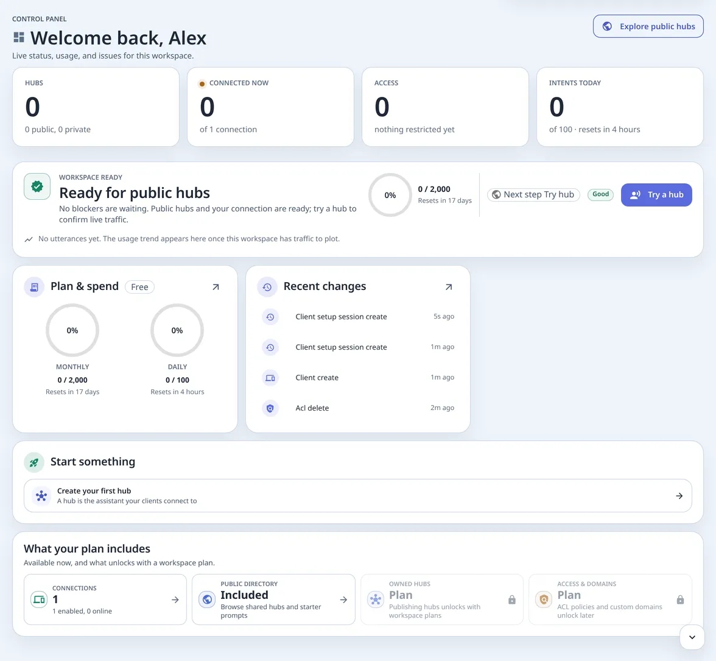Click the connections device icon in plan card
The height and width of the screenshot is (661, 716).
(x=39, y=599)
